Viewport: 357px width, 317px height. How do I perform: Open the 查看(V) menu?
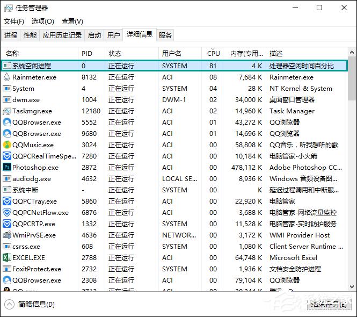(x=72, y=21)
